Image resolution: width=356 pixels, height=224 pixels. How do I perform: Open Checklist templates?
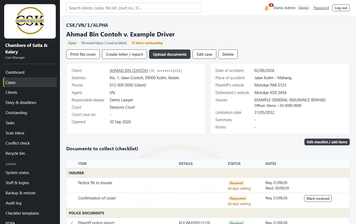[x=30, y=213]
